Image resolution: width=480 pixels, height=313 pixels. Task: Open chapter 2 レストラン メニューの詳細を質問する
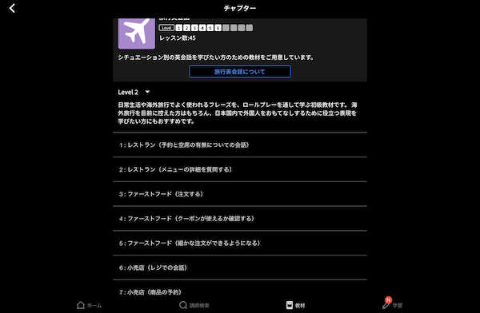point(240,169)
